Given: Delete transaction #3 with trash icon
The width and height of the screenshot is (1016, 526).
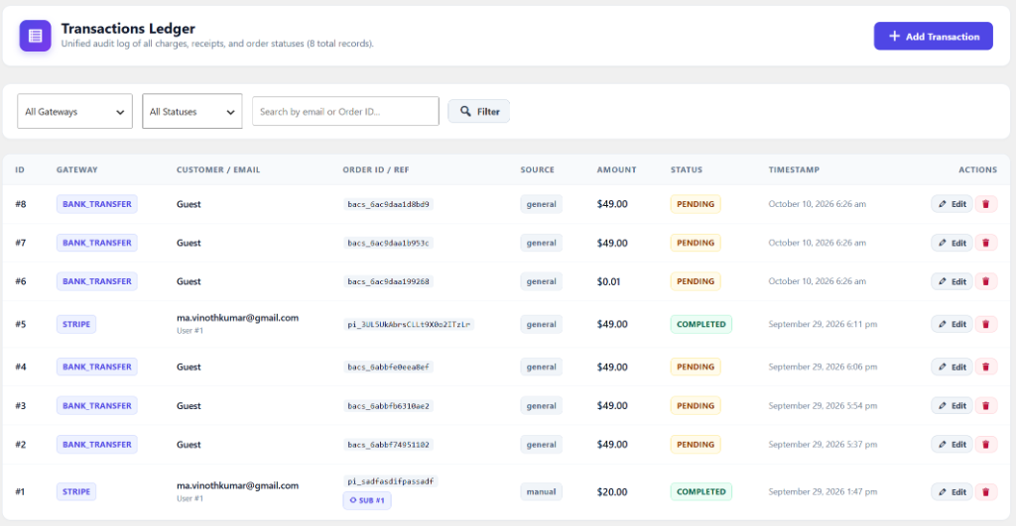Looking at the screenshot, I should [x=985, y=406].
